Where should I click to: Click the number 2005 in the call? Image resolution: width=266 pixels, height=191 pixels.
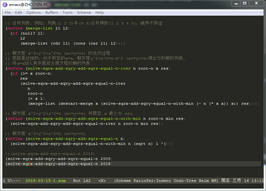[105, 159]
